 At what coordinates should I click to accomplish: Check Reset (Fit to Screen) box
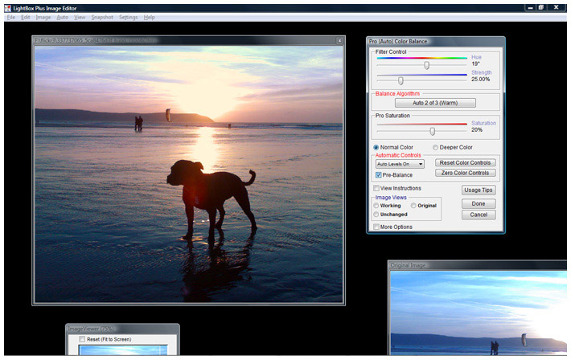pos(82,339)
